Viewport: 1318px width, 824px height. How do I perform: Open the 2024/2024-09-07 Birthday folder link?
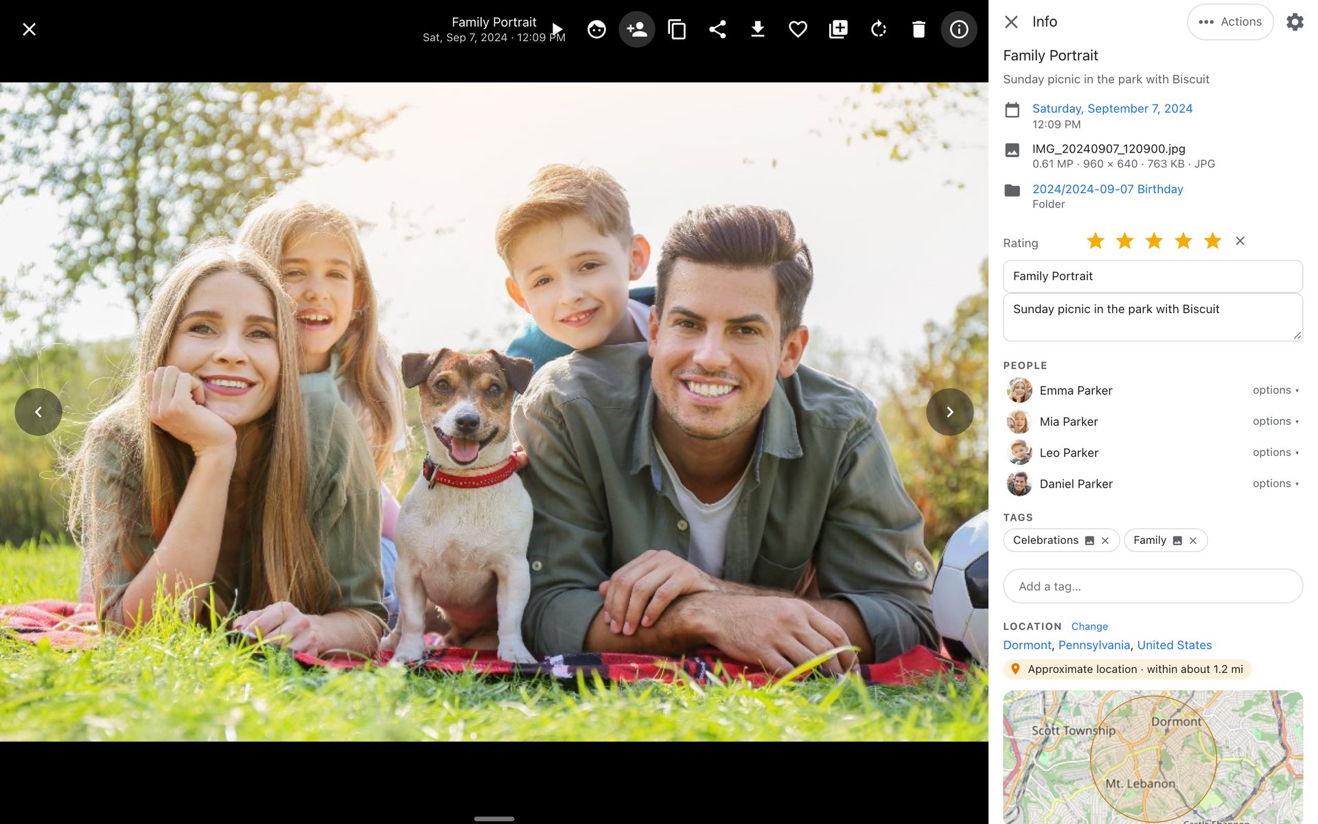click(1107, 189)
